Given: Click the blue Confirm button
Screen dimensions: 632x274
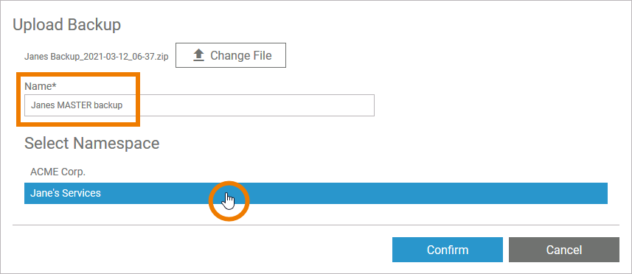Looking at the screenshot, I should pyautogui.click(x=448, y=250).
